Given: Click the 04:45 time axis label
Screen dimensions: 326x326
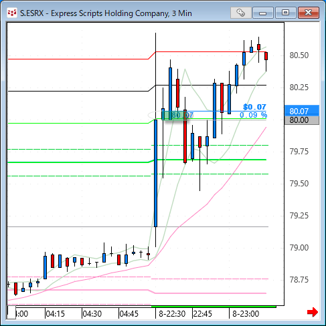Looking at the screenshot, I should 129,314.
